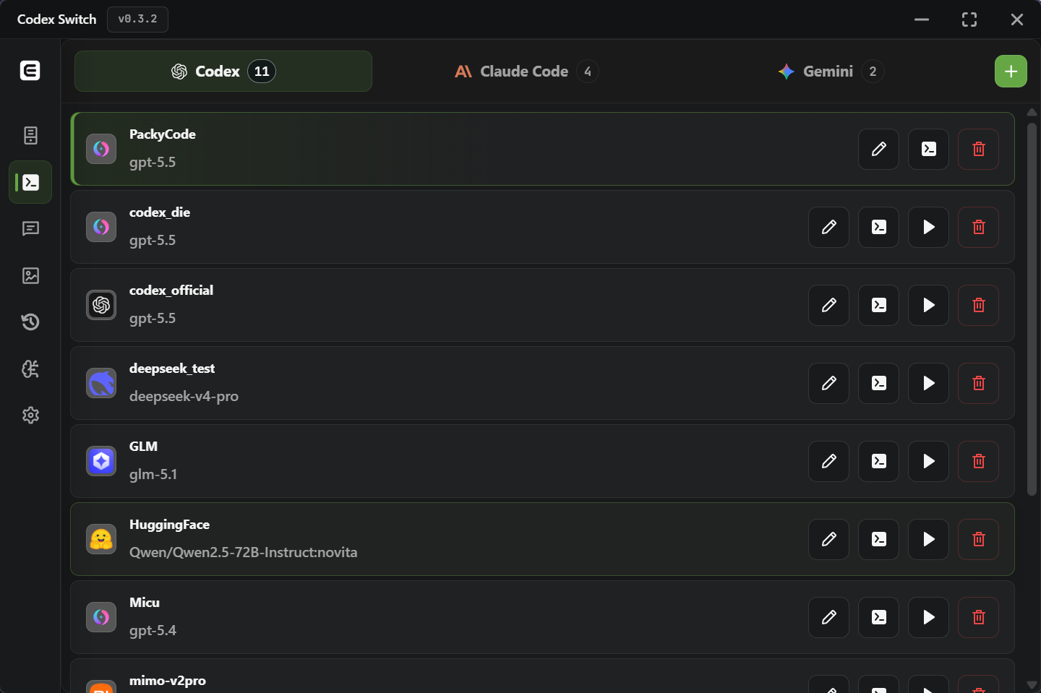Open terminal for Micu provider
This screenshot has width=1041, height=693.
(878, 617)
